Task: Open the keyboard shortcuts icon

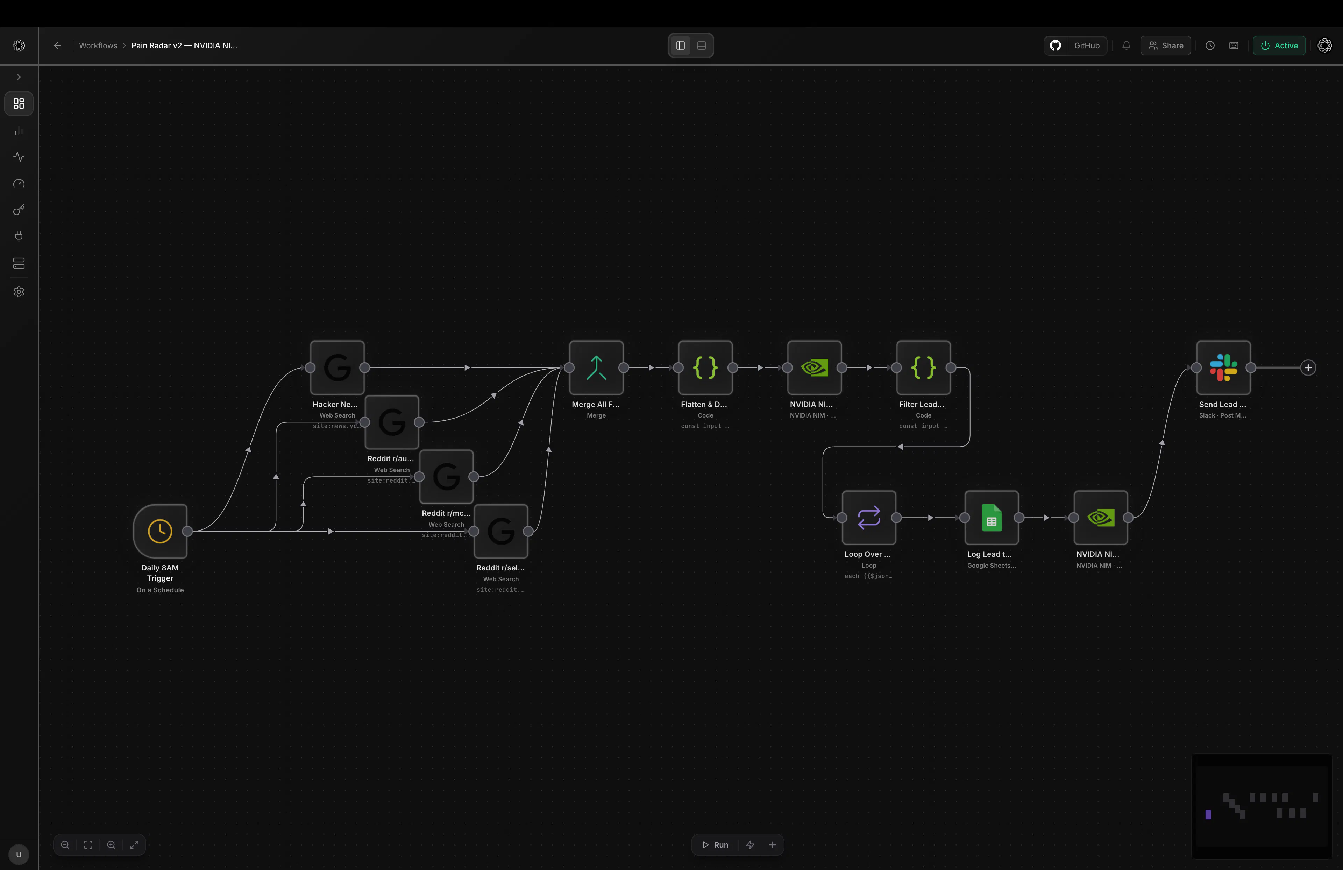Action: click(x=1234, y=45)
